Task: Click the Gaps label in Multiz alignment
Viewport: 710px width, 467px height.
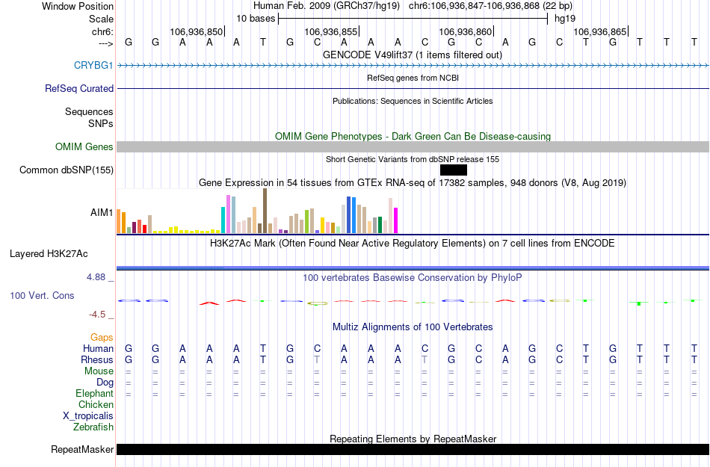Action: pyautogui.click(x=102, y=337)
